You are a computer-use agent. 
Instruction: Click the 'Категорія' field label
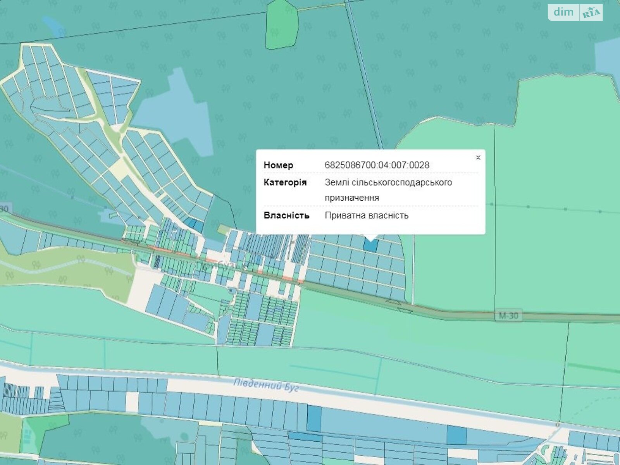[285, 182]
